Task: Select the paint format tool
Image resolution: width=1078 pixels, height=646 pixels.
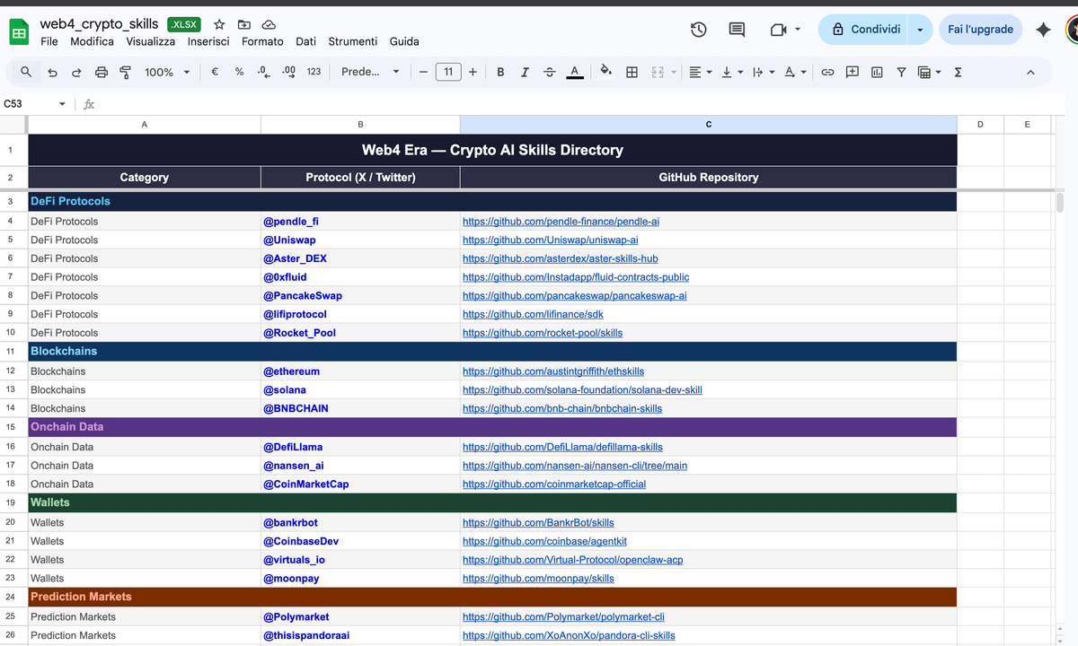Action: (126, 72)
